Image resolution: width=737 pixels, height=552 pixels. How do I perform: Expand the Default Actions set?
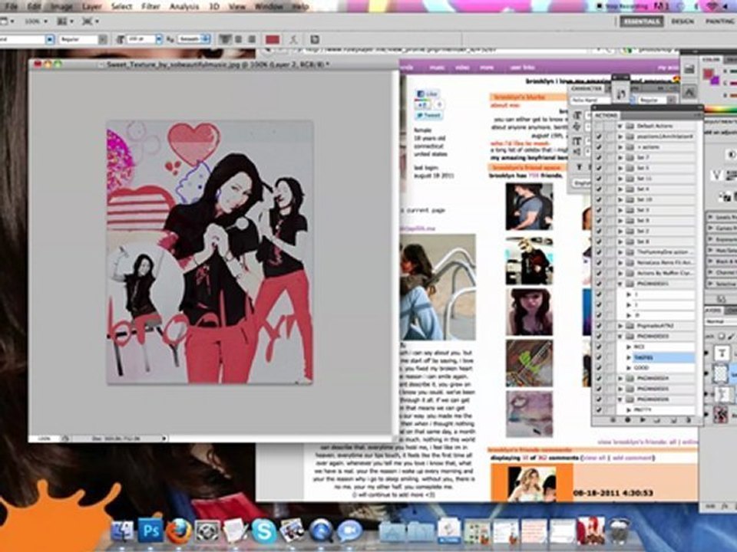tap(620, 126)
